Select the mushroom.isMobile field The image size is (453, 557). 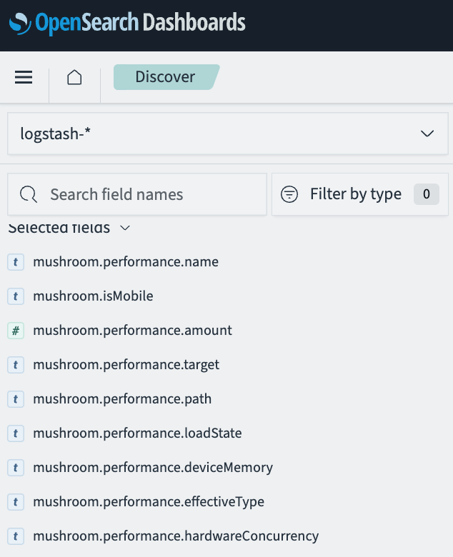click(x=93, y=296)
